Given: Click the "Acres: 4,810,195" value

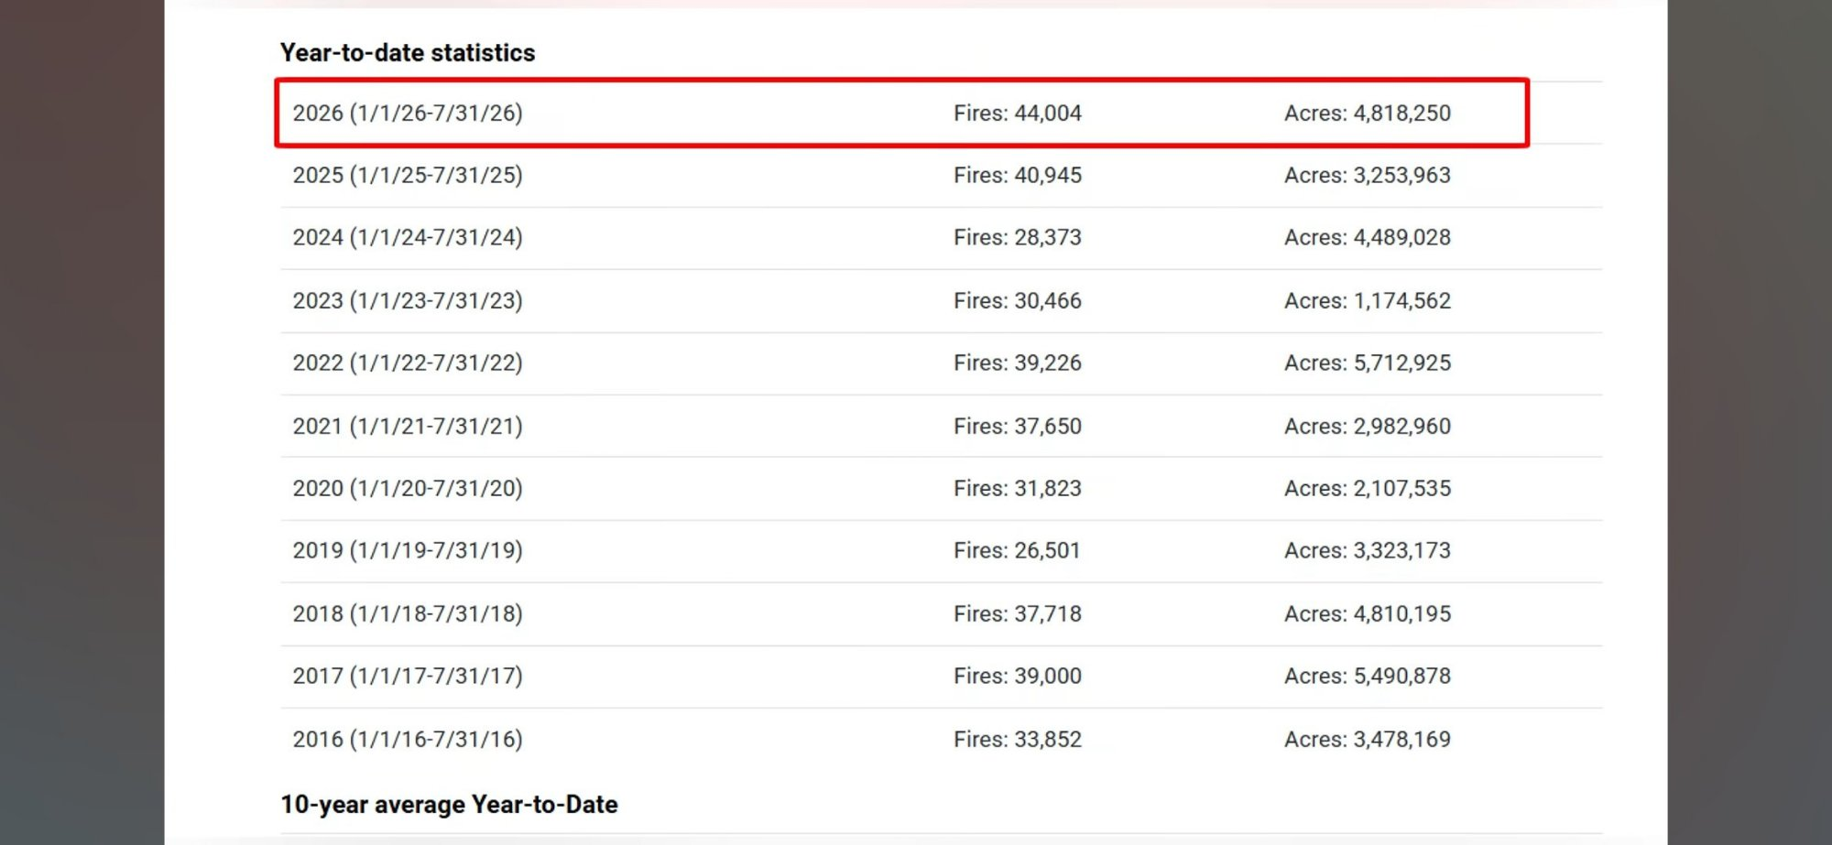Looking at the screenshot, I should [1368, 613].
